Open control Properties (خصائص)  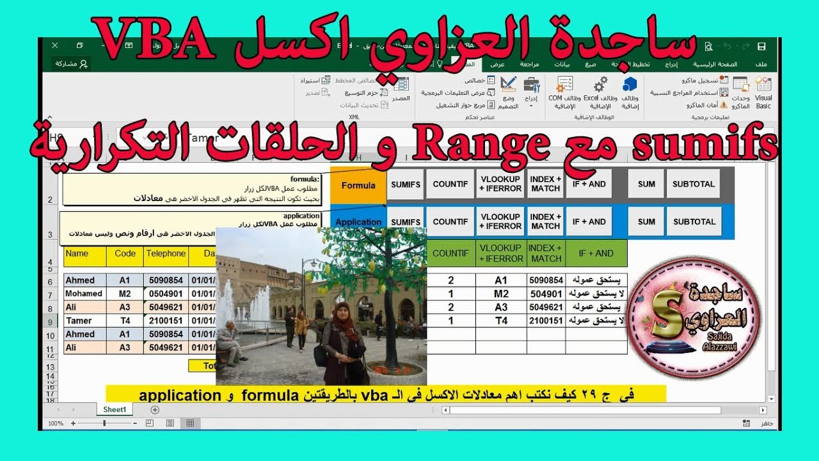479,81
